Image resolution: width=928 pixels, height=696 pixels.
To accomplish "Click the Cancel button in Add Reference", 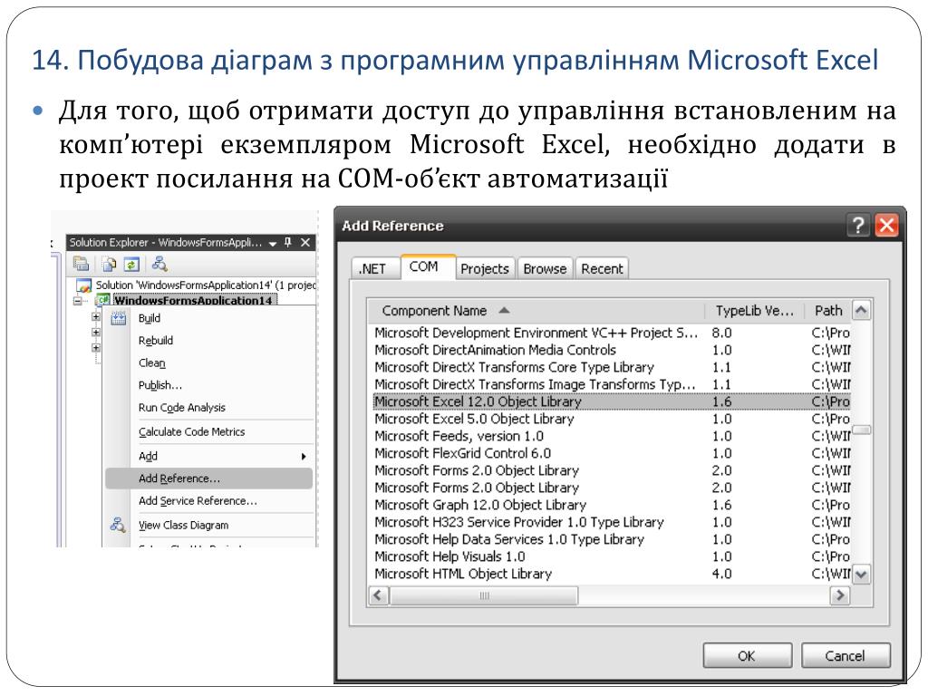I will click(846, 656).
